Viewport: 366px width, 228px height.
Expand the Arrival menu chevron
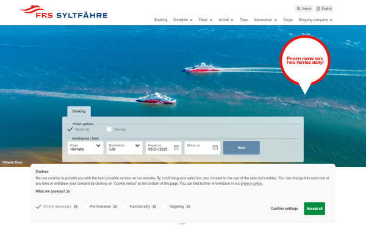(232, 20)
